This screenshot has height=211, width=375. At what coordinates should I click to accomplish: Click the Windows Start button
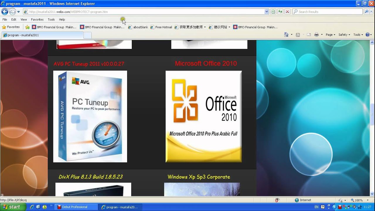click(13, 207)
